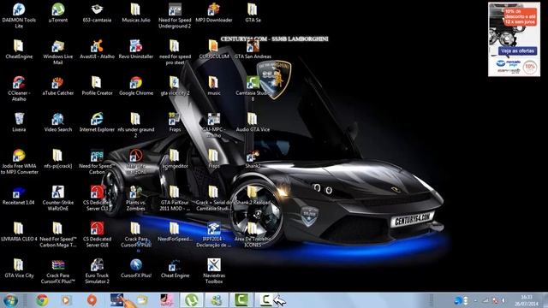The width and height of the screenshot is (548, 308).
Task: Open the CURRICULUM folder
Action: (214, 50)
